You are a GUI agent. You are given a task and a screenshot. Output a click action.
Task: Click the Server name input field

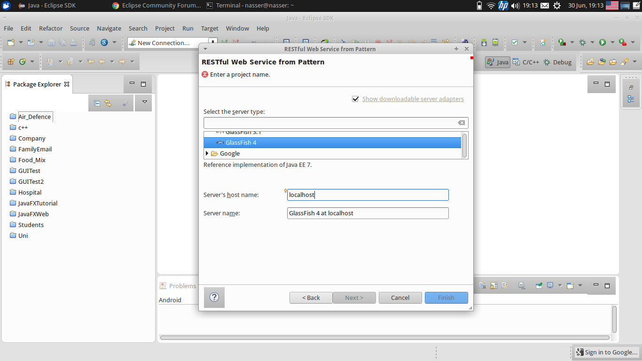(x=368, y=213)
